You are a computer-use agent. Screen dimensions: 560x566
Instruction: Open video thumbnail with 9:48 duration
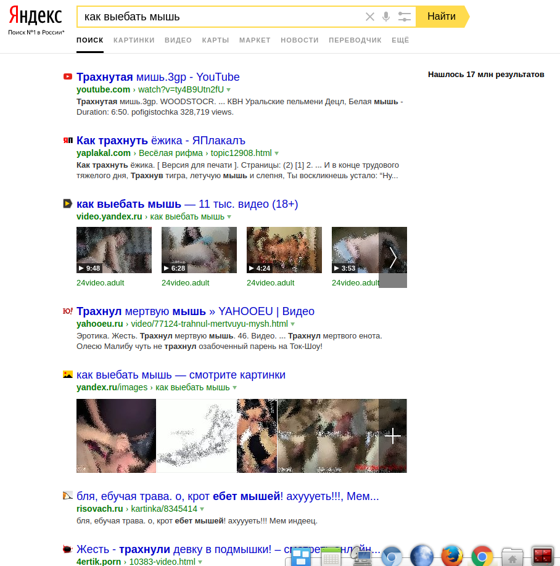(114, 250)
